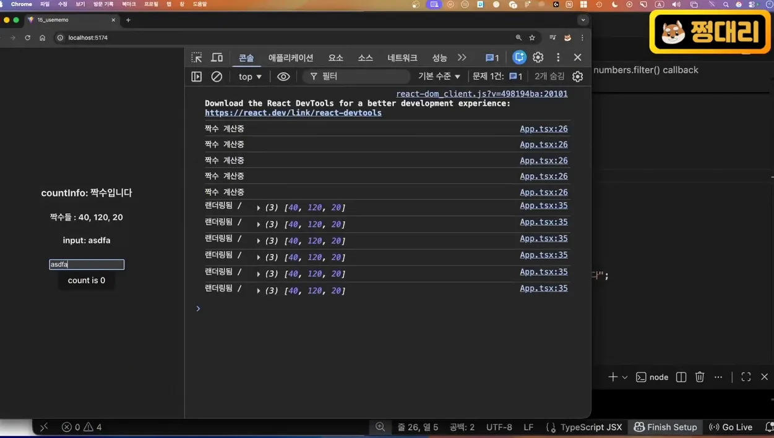Screen dimensions: 774x438
Task: Open the 기본 수준 log level dropdown
Action: pyautogui.click(x=439, y=77)
